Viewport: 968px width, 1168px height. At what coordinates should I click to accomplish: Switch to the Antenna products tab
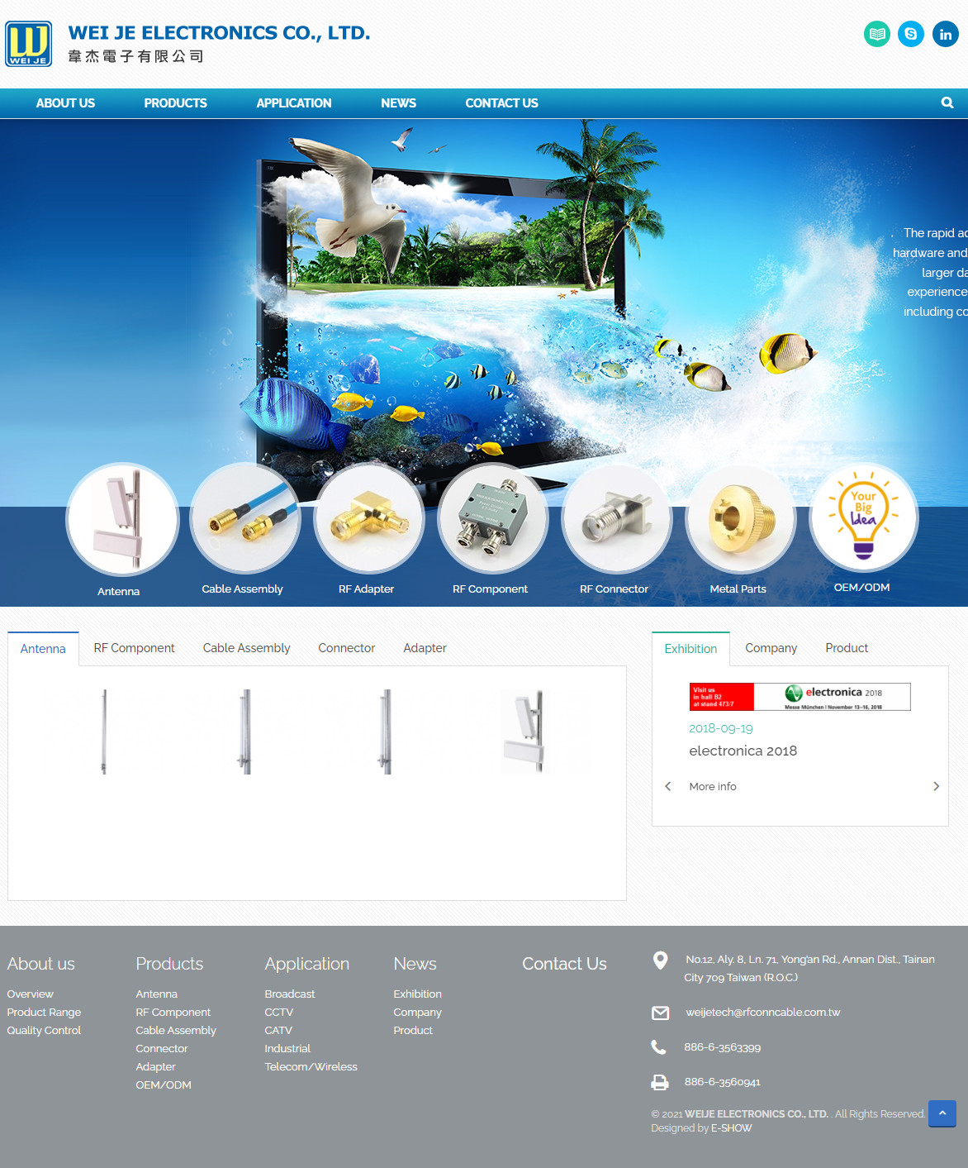click(x=43, y=649)
